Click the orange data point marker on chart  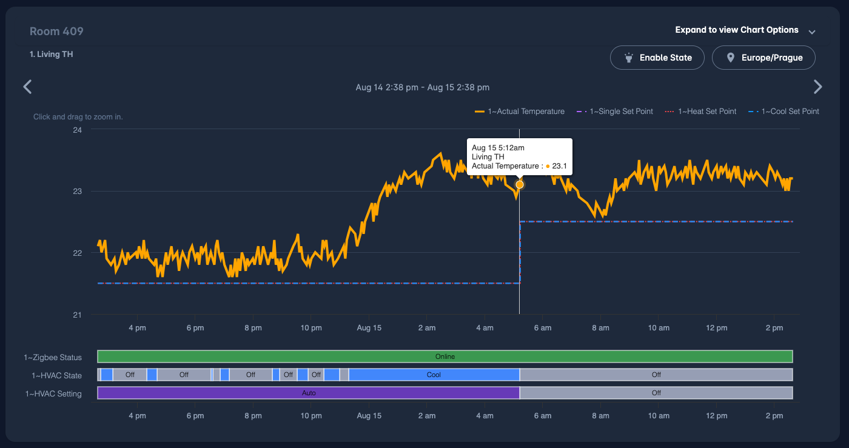(x=520, y=184)
